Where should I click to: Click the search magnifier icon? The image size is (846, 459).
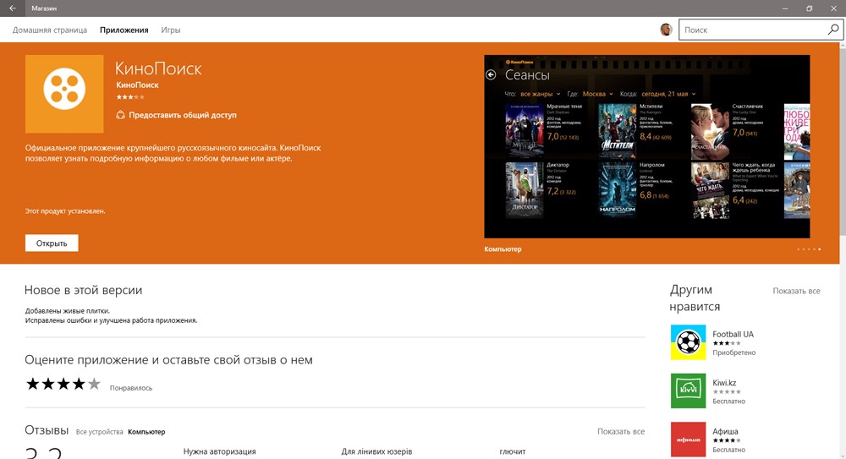[x=833, y=30]
